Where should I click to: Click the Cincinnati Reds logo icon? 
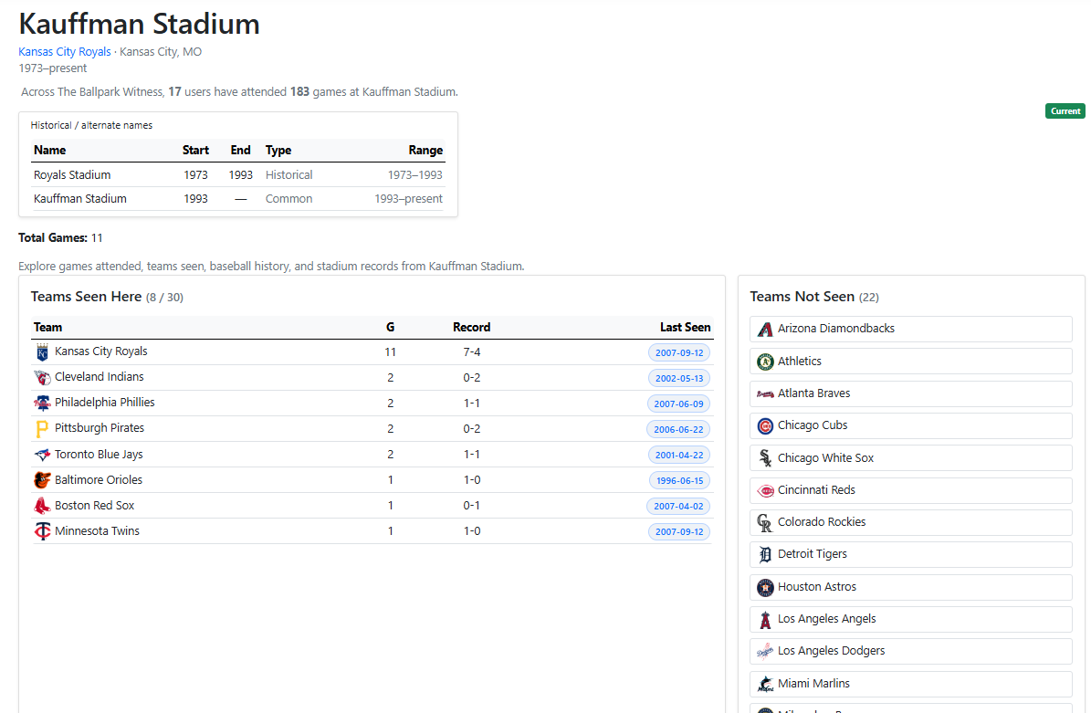pos(765,490)
